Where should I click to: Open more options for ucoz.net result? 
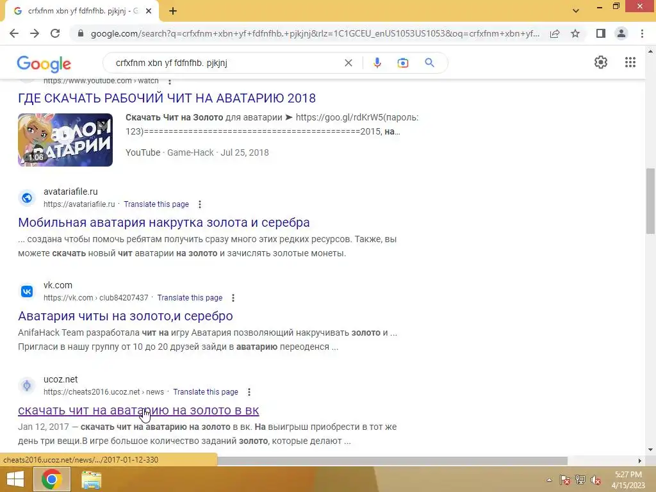click(x=249, y=392)
